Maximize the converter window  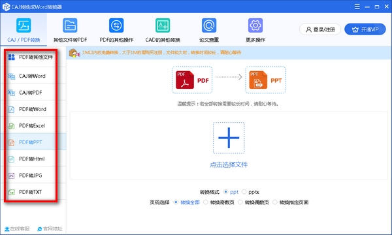[377, 7]
